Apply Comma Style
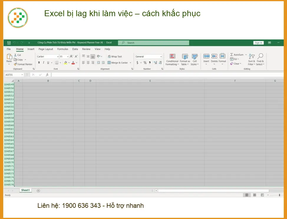This screenshot has width=287, height=219. [150, 63]
